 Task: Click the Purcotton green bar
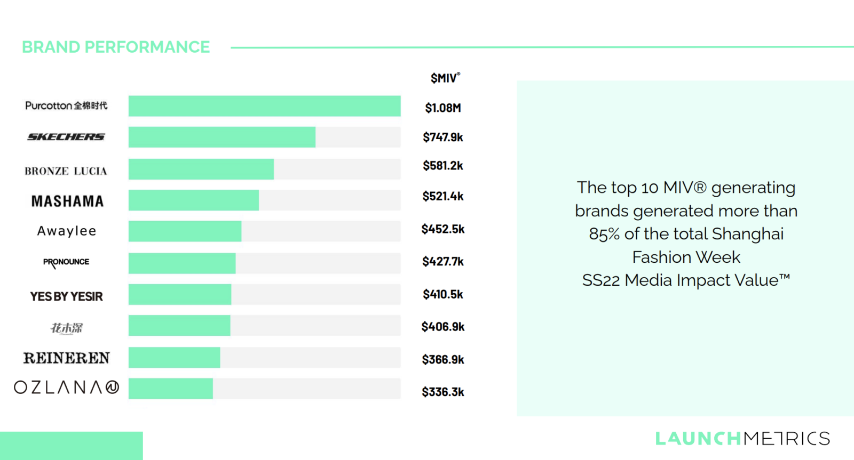pyautogui.click(x=264, y=106)
